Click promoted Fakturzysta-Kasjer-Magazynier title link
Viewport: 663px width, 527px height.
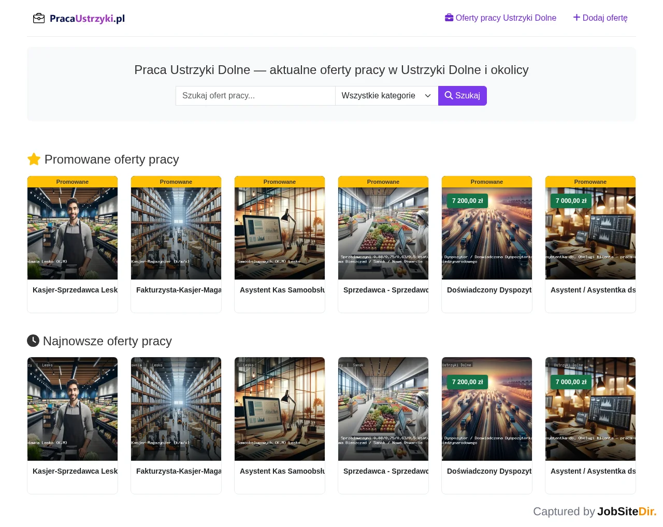click(179, 290)
